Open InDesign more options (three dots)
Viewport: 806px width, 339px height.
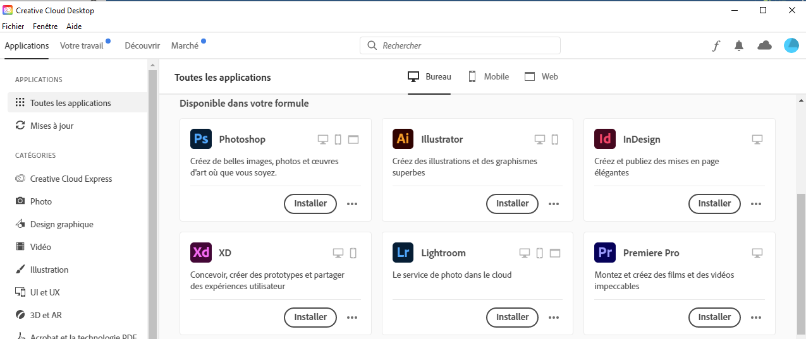[756, 204]
